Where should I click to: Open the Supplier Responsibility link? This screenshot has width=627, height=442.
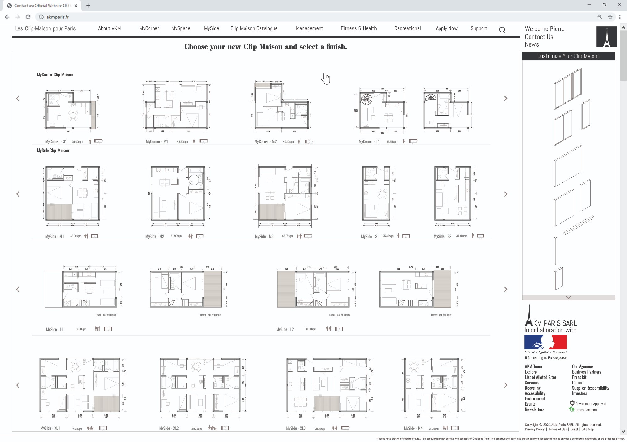click(591, 388)
